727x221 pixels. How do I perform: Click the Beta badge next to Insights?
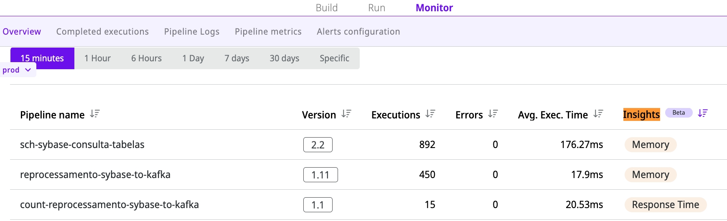[x=679, y=113]
